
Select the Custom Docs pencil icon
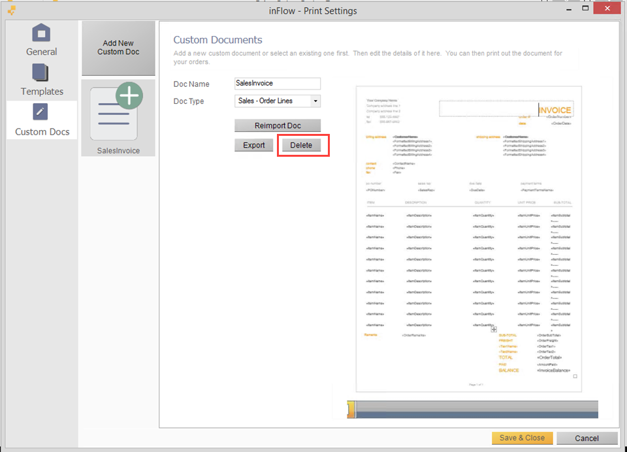pos(40,112)
